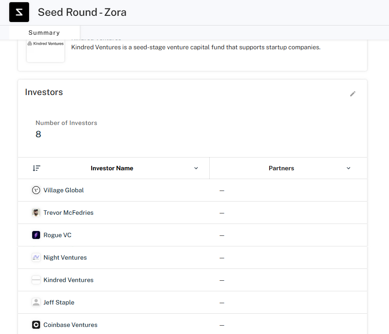Open the Coinbase Ventures investor link
Image resolution: width=389 pixels, height=334 pixels.
70,325
